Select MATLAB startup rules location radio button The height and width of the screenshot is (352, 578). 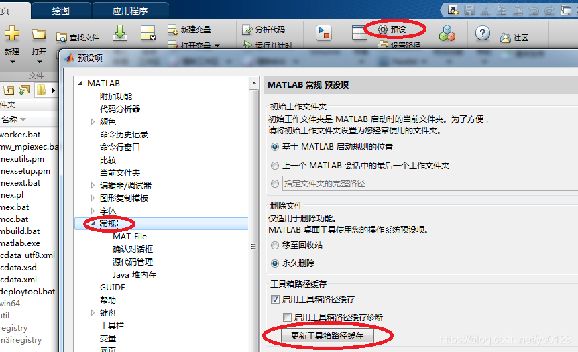[275, 147]
